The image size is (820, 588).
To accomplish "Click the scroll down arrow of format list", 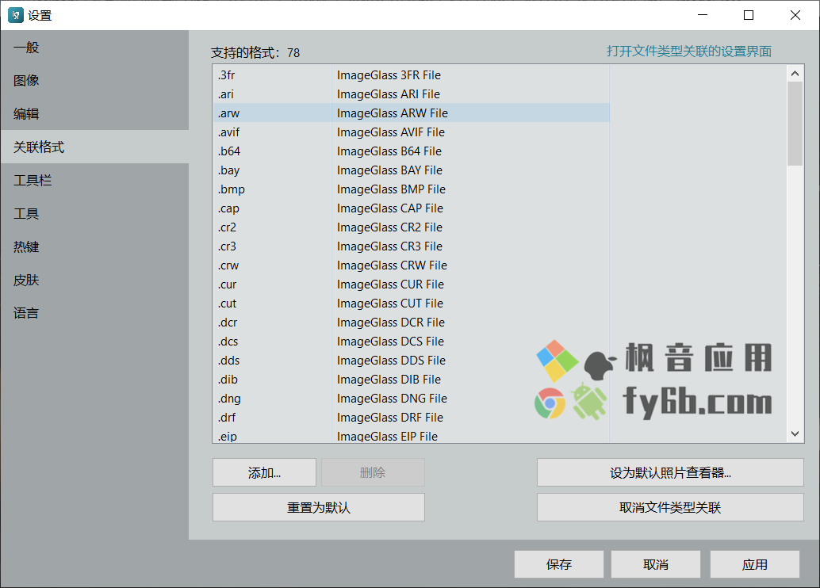I will (x=795, y=433).
